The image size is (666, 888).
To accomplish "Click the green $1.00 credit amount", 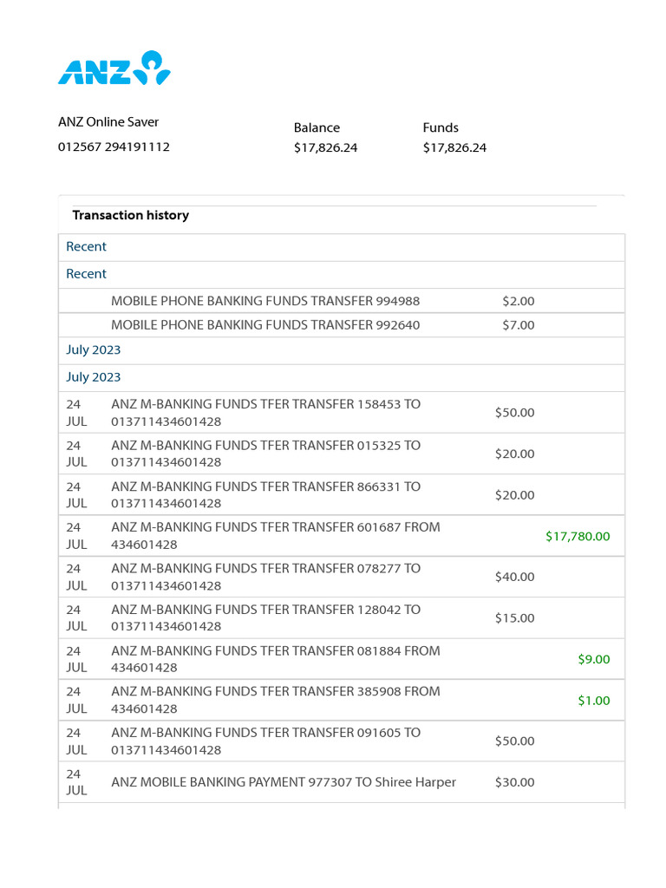I will (x=594, y=701).
